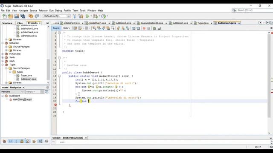Screen dimensions: 273x153
Task: Save all files with Save All icon
Action: tap(23, 16)
